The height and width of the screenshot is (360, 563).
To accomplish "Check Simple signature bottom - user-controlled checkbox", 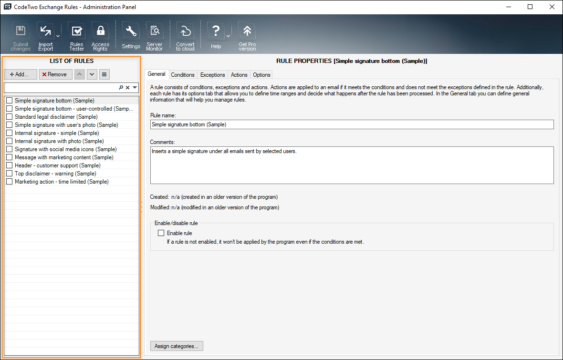I will tap(10, 108).
